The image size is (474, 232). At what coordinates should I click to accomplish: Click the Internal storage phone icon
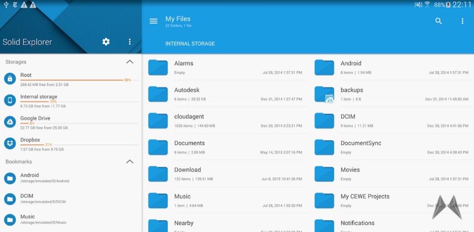click(x=10, y=100)
